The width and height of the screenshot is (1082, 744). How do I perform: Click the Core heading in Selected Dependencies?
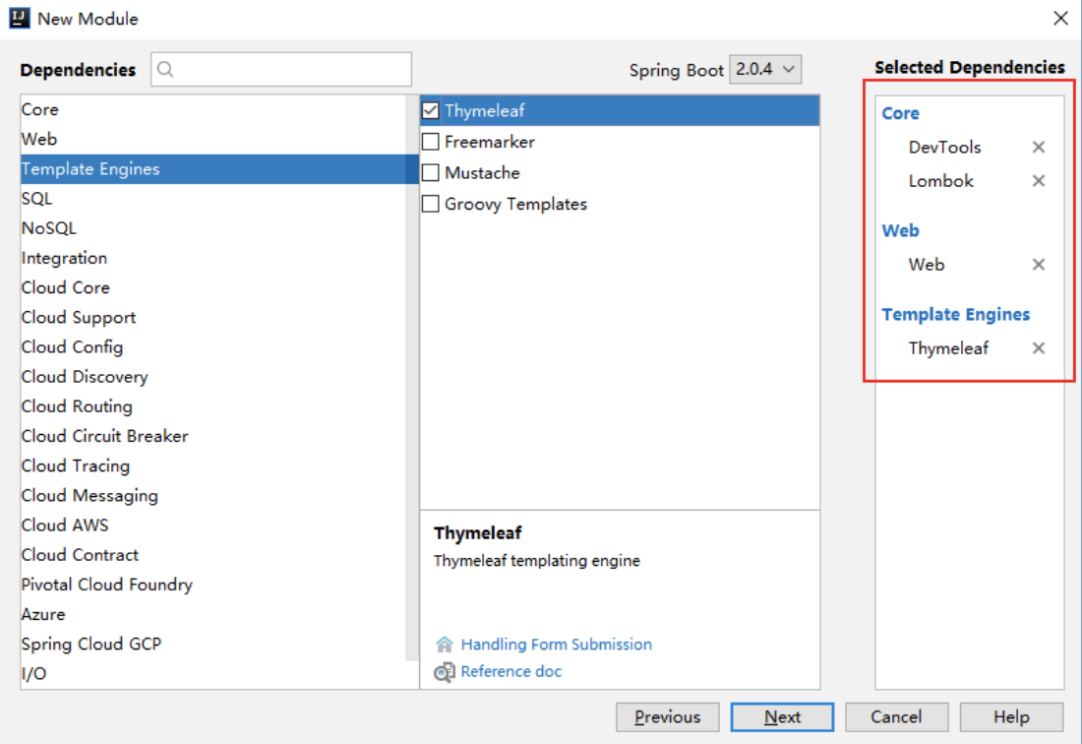click(900, 113)
